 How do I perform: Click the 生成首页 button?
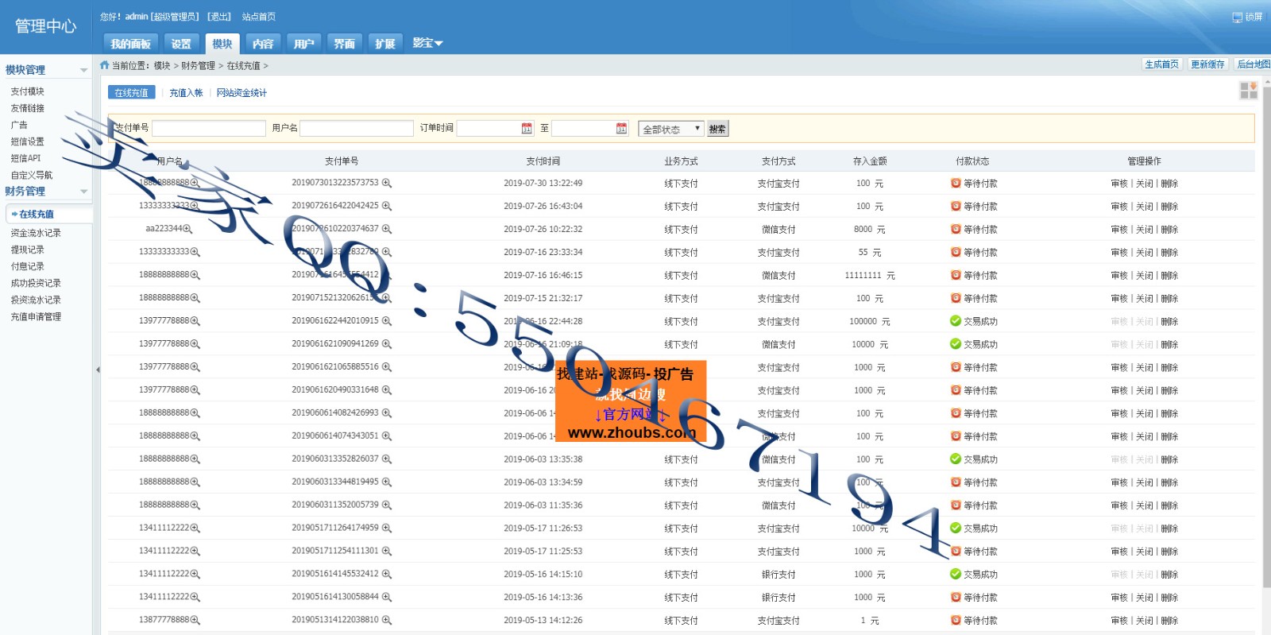(1161, 64)
